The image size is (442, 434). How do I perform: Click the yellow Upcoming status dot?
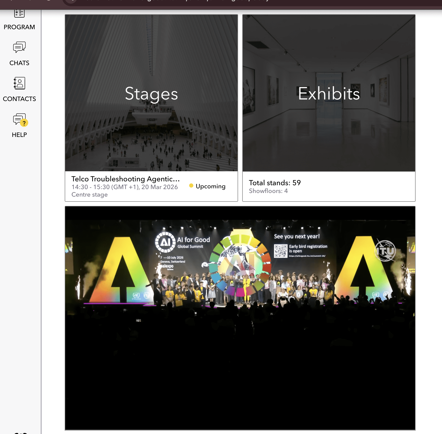191,185
